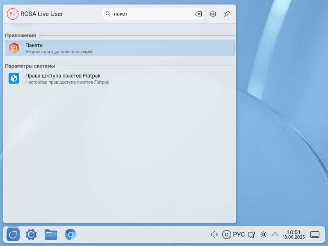This screenshot has height=246, width=328.
Task: Toggle the ROSA application launcher button
Action: (x=13, y=235)
